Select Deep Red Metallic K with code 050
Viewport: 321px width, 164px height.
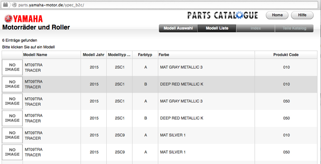click(x=181, y=118)
